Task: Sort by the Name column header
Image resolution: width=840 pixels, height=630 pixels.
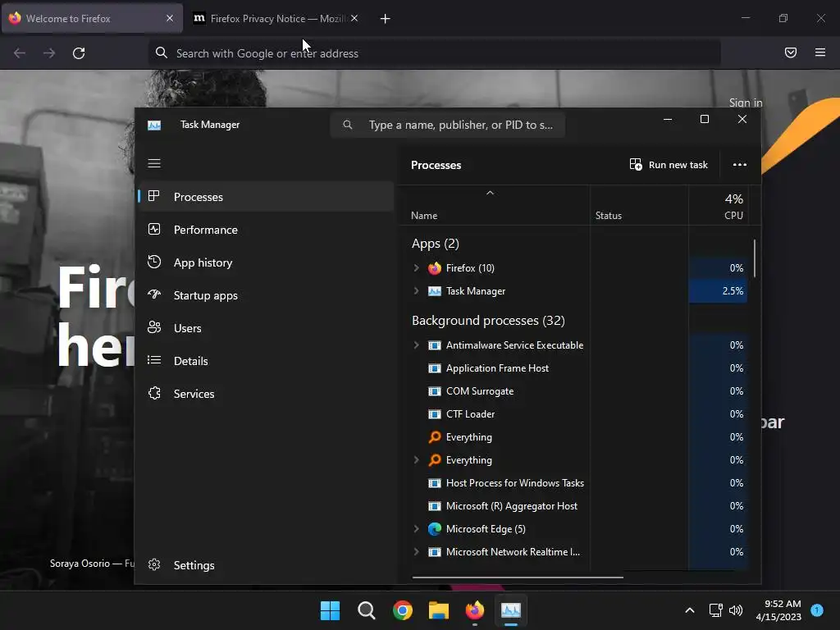Action: (424, 216)
